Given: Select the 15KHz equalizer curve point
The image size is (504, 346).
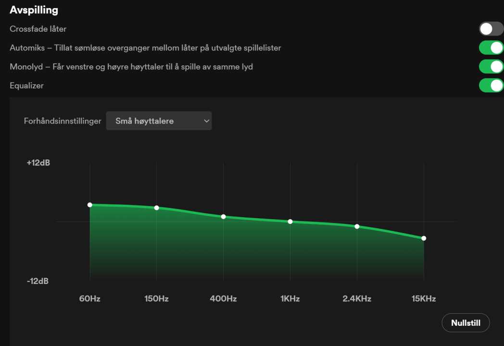Looking at the screenshot, I should pos(424,238).
